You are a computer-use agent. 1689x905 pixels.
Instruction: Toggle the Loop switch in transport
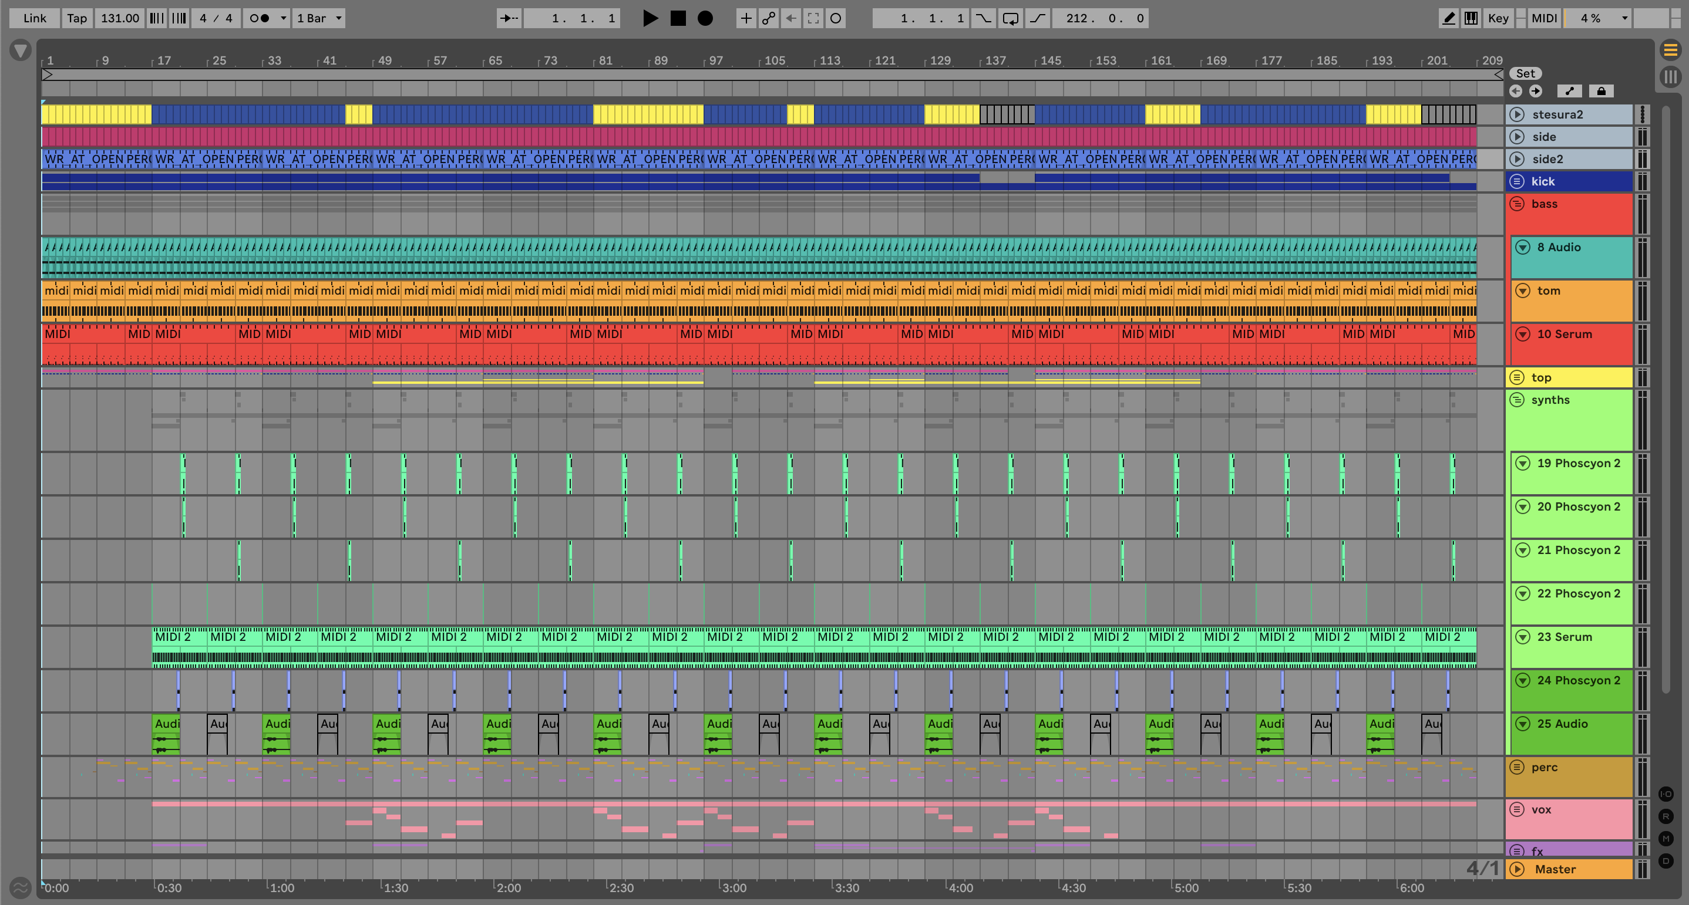(1010, 18)
